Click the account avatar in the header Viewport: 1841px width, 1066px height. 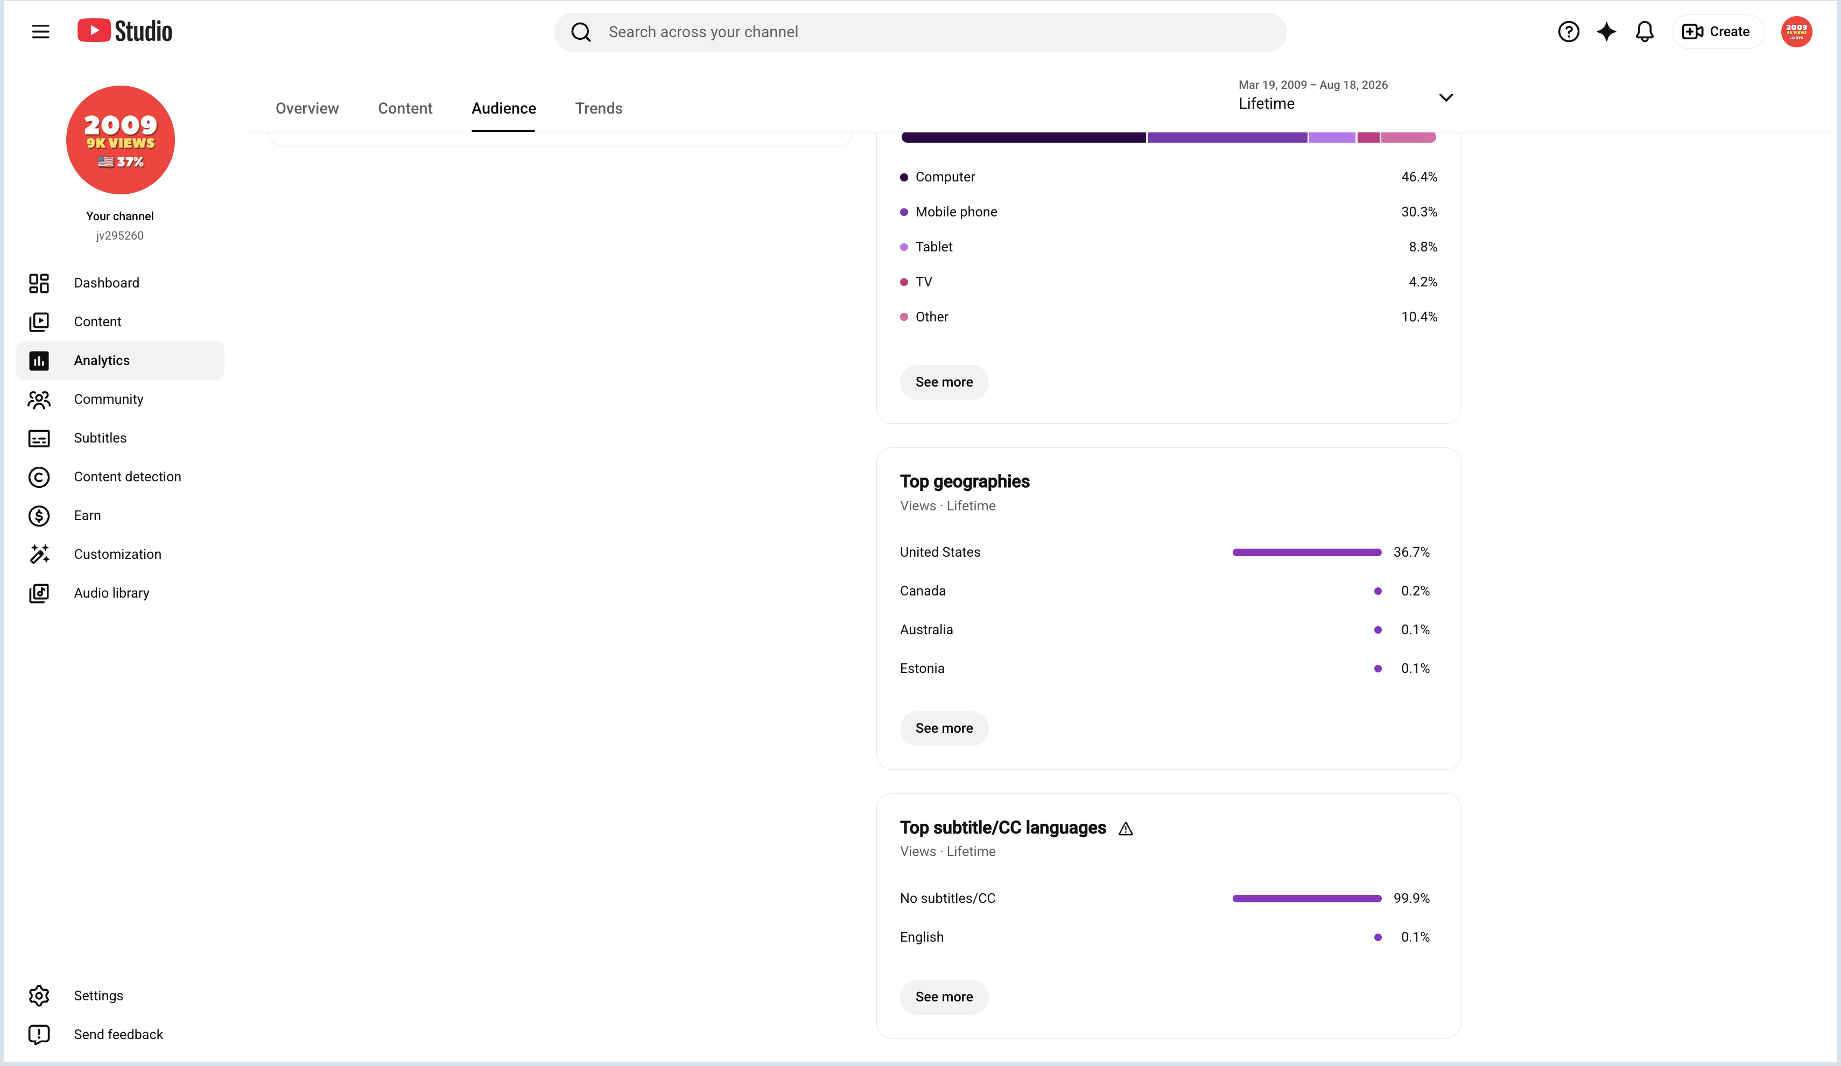click(1796, 31)
